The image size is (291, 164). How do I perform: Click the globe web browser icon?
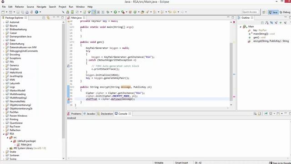tap(36, 12)
